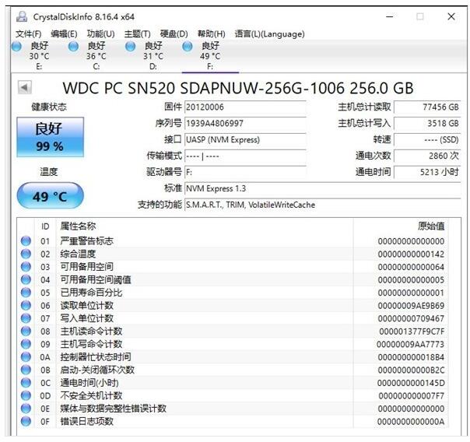Viewport: 470px width, 442px height.
Task: Open the 硬盘(D) menu
Action: point(174,34)
